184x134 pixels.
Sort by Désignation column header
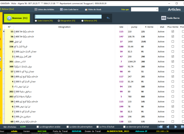point(65,27)
